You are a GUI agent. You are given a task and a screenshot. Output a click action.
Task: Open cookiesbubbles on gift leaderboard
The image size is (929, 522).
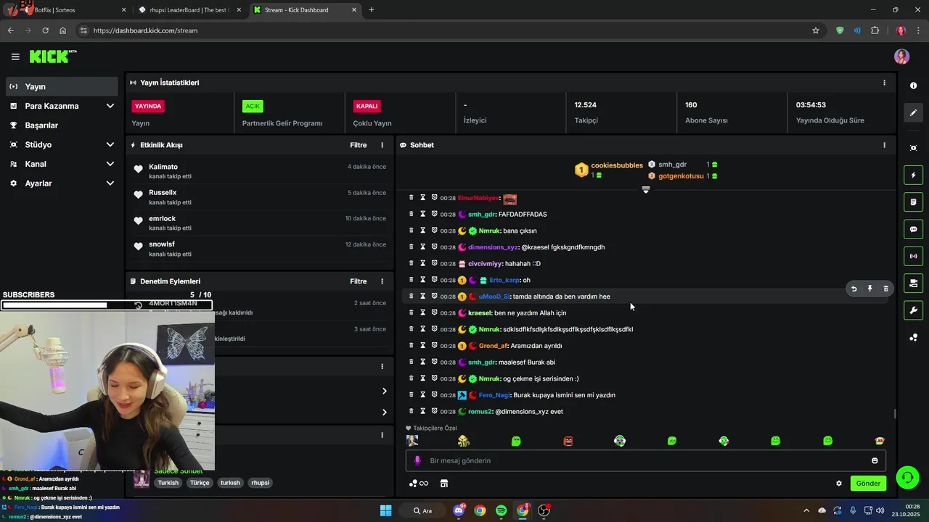click(x=617, y=165)
